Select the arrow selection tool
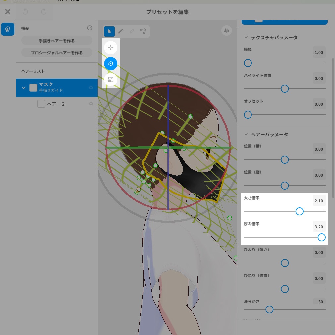The width and height of the screenshot is (335, 335). [109, 31]
